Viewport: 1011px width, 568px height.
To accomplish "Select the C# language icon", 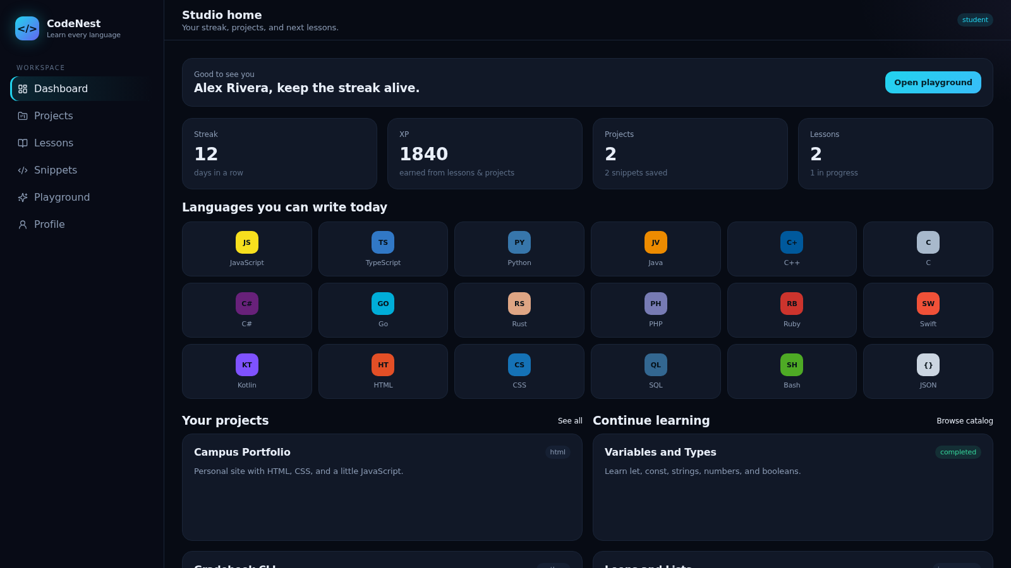I will click(x=247, y=304).
